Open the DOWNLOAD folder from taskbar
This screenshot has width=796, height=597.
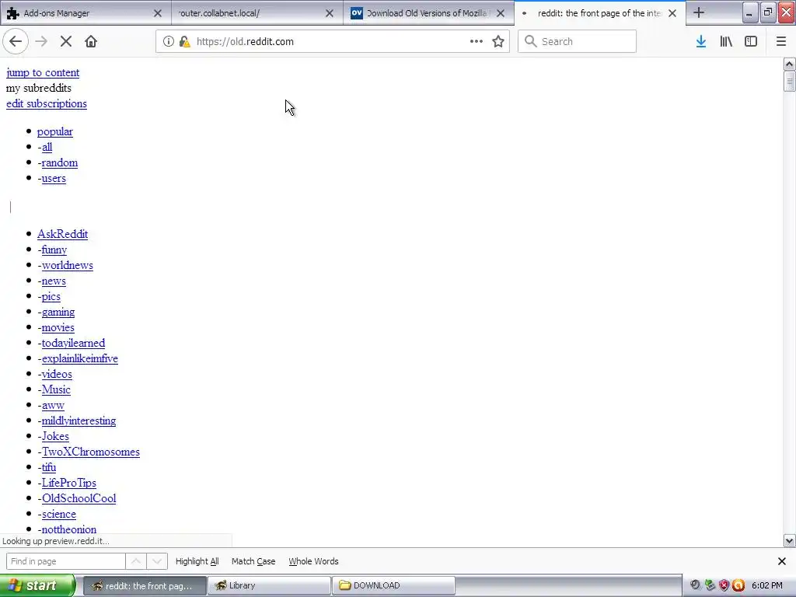coord(394,585)
